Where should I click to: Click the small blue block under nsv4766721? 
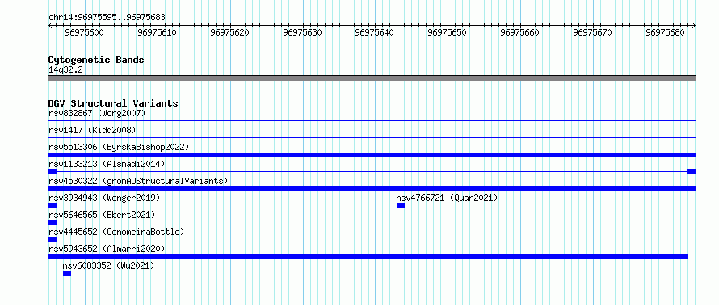click(401, 206)
